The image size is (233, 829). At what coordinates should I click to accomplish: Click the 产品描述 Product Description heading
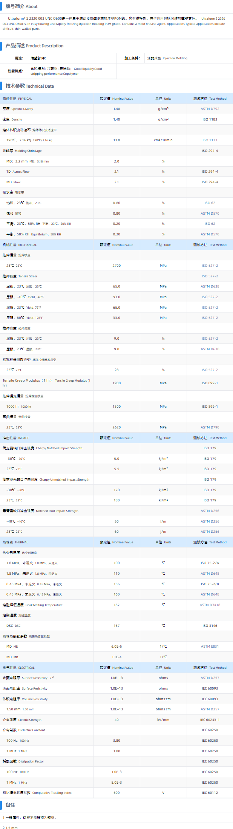coord(34,46)
